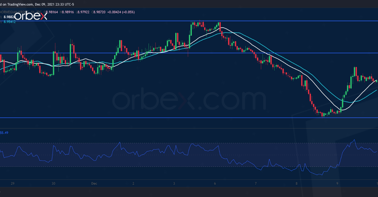Click the Dec label on time axis
Screen dimensions: 378x197
94,183
